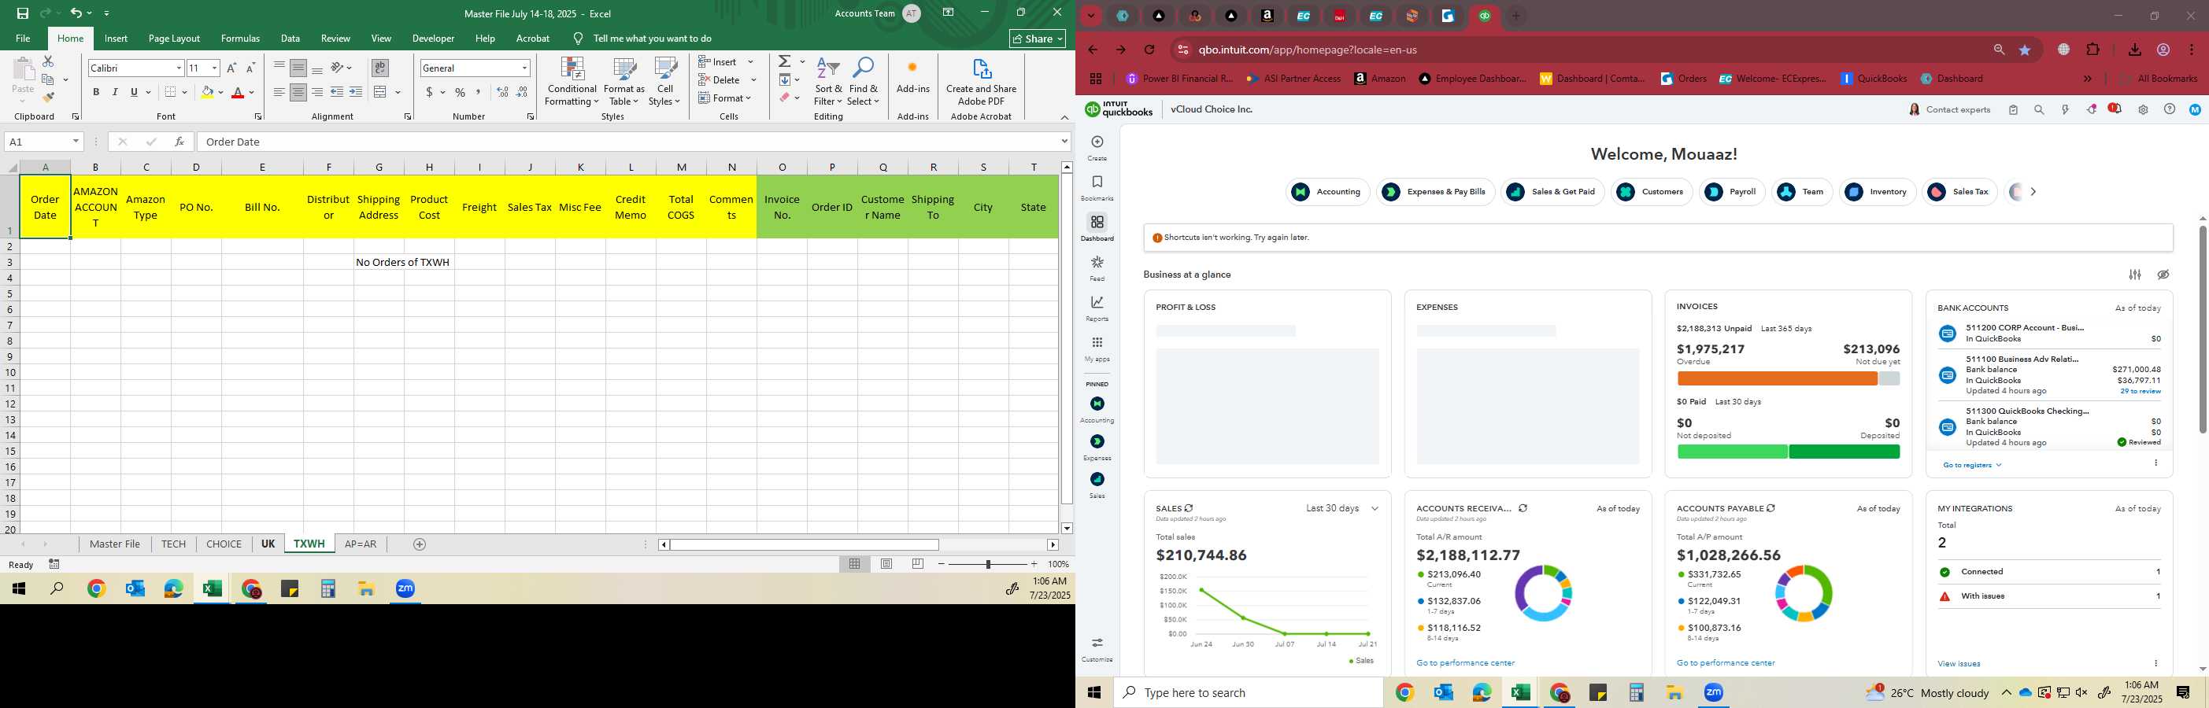Open the font size 11 dropdown
This screenshot has height=708, width=2209.
tap(214, 68)
